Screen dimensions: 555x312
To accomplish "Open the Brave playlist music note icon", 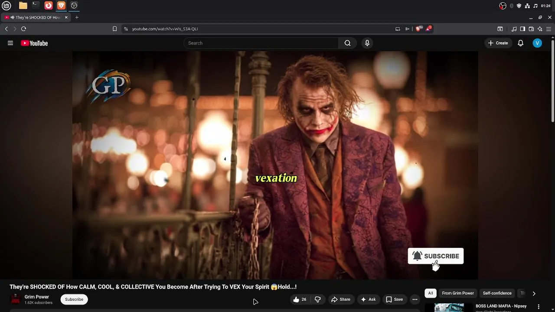I will tap(514, 29).
